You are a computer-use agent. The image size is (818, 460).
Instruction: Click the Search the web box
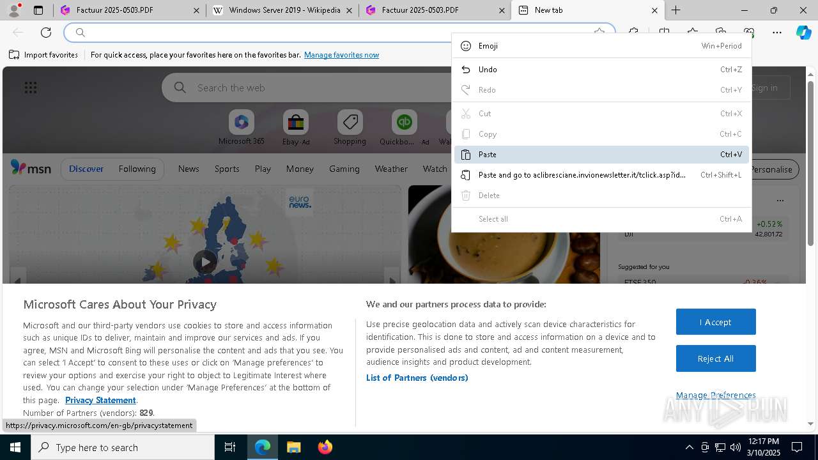pyautogui.click(x=307, y=88)
